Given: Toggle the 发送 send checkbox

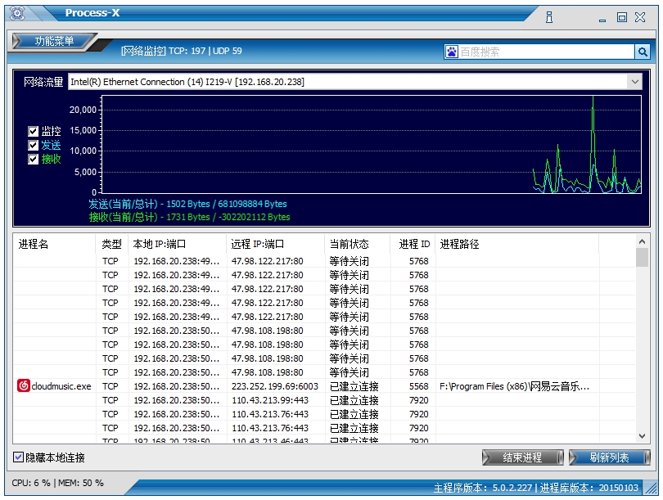Looking at the screenshot, I should tap(33, 145).
